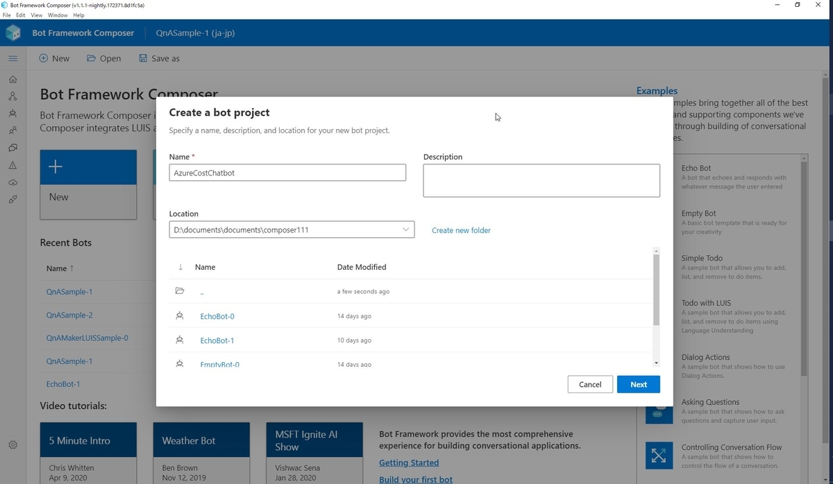
Task: Click the big plus New tile
Action: (88, 184)
